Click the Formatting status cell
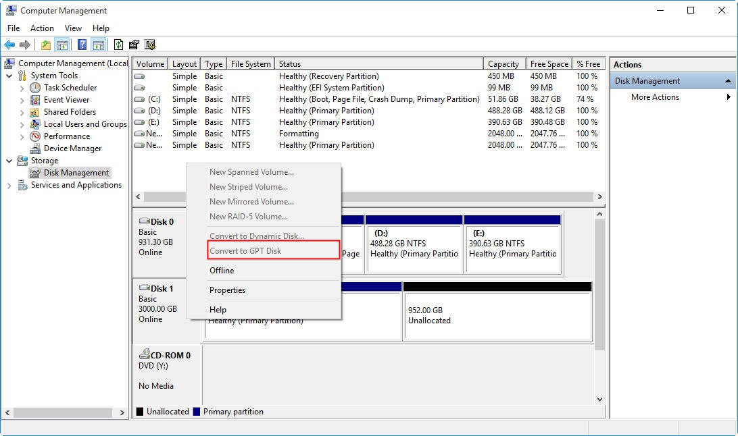Viewport: 738px width, 436px height. (299, 134)
